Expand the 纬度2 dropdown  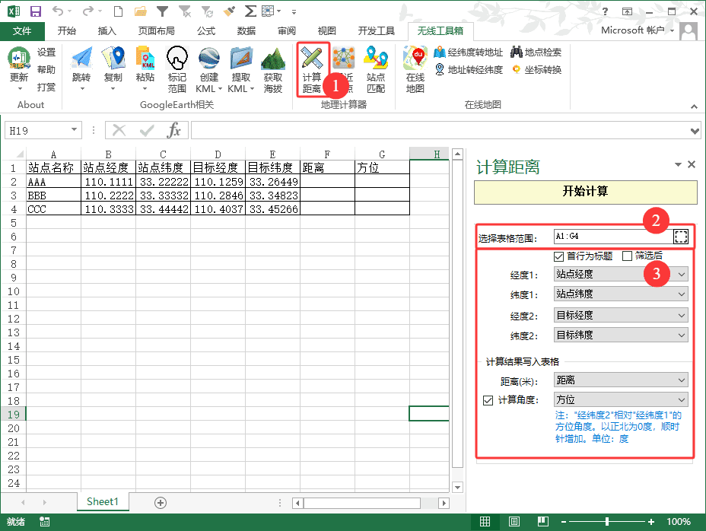point(681,335)
